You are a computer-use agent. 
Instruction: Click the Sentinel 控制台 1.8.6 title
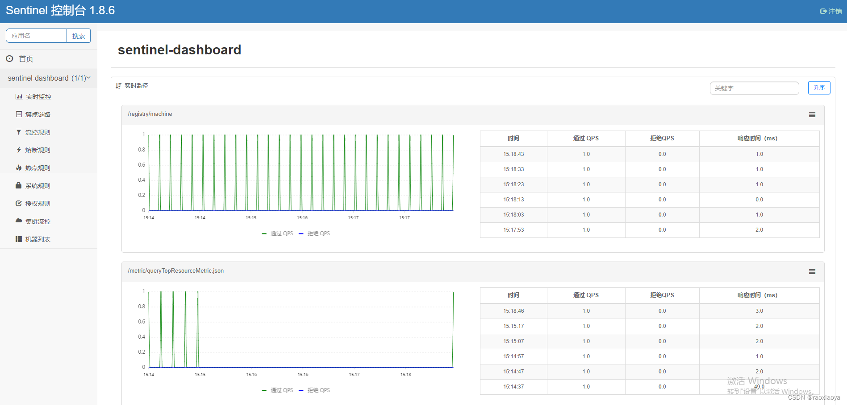pyautogui.click(x=60, y=11)
